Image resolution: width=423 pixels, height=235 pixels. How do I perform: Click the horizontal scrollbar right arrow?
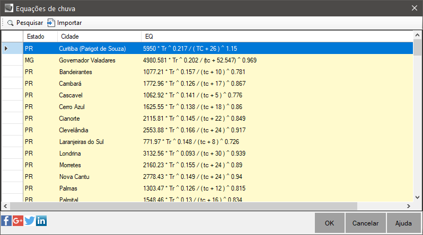[409, 206]
